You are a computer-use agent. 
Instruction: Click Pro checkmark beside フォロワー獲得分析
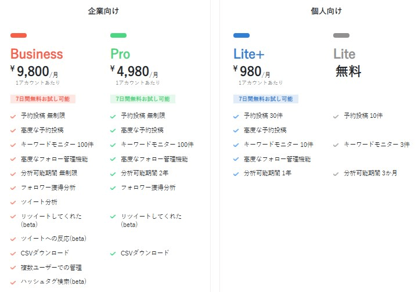pos(113,188)
